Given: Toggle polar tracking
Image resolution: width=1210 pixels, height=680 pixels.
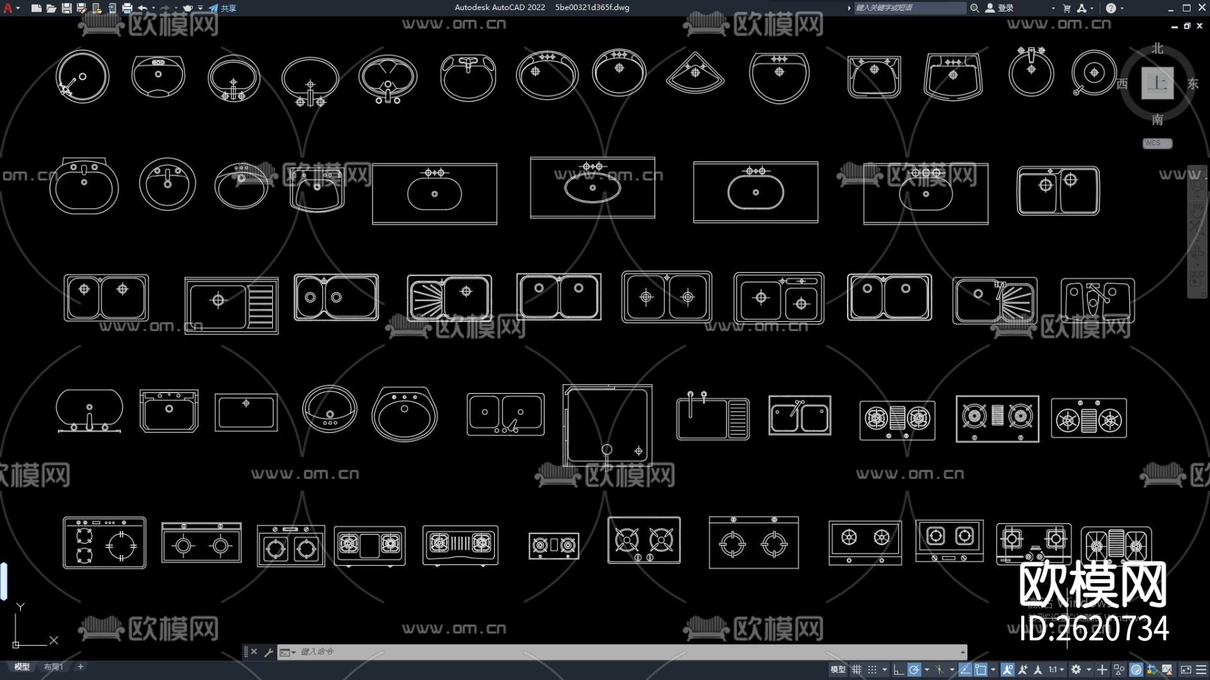Looking at the screenshot, I should pyautogui.click(x=914, y=669).
